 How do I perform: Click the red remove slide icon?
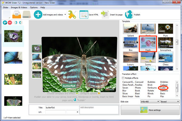click(10, 23)
